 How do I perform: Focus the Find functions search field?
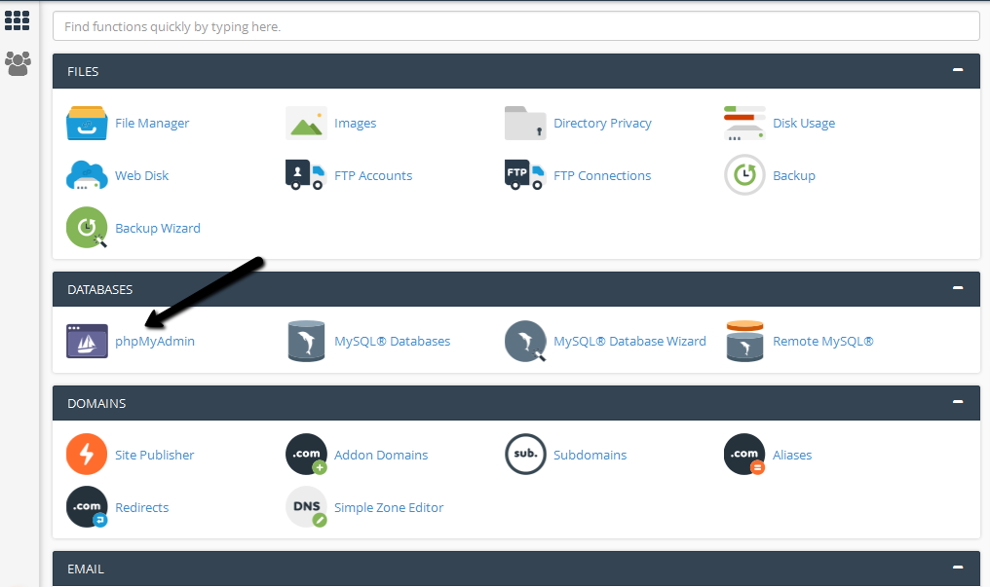(515, 26)
